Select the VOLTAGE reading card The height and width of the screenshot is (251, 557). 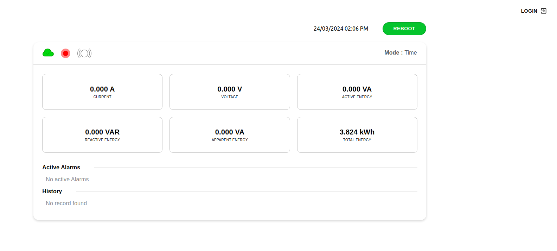(230, 92)
